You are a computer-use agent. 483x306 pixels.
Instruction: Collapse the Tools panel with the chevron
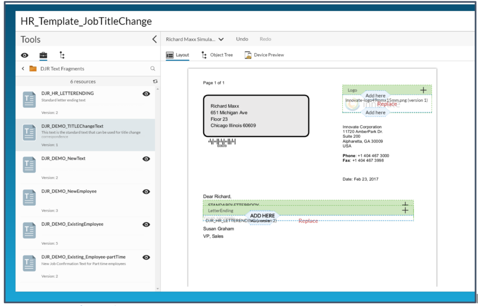pyautogui.click(x=154, y=39)
